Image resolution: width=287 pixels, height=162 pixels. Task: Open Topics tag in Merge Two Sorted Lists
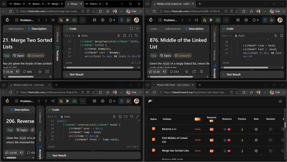tap(19, 55)
